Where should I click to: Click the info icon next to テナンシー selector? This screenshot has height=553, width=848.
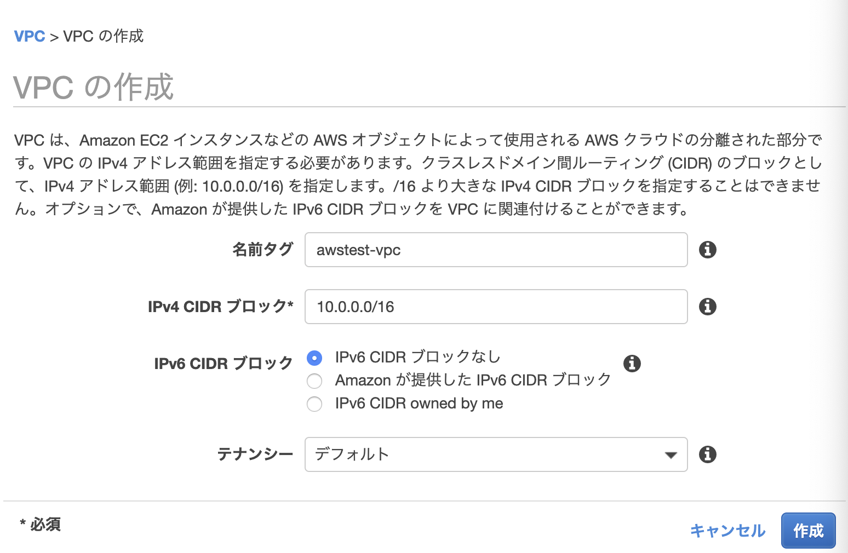tap(708, 454)
